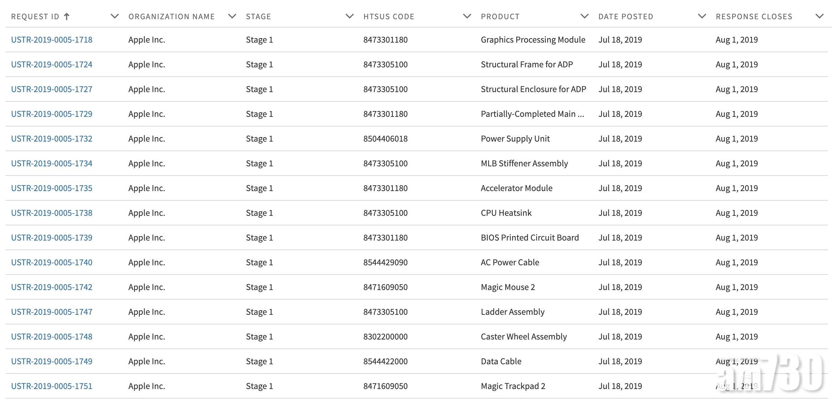Open the USTR-2019-0005-1742 Magic Mouse request
834x400 pixels.
tap(52, 287)
